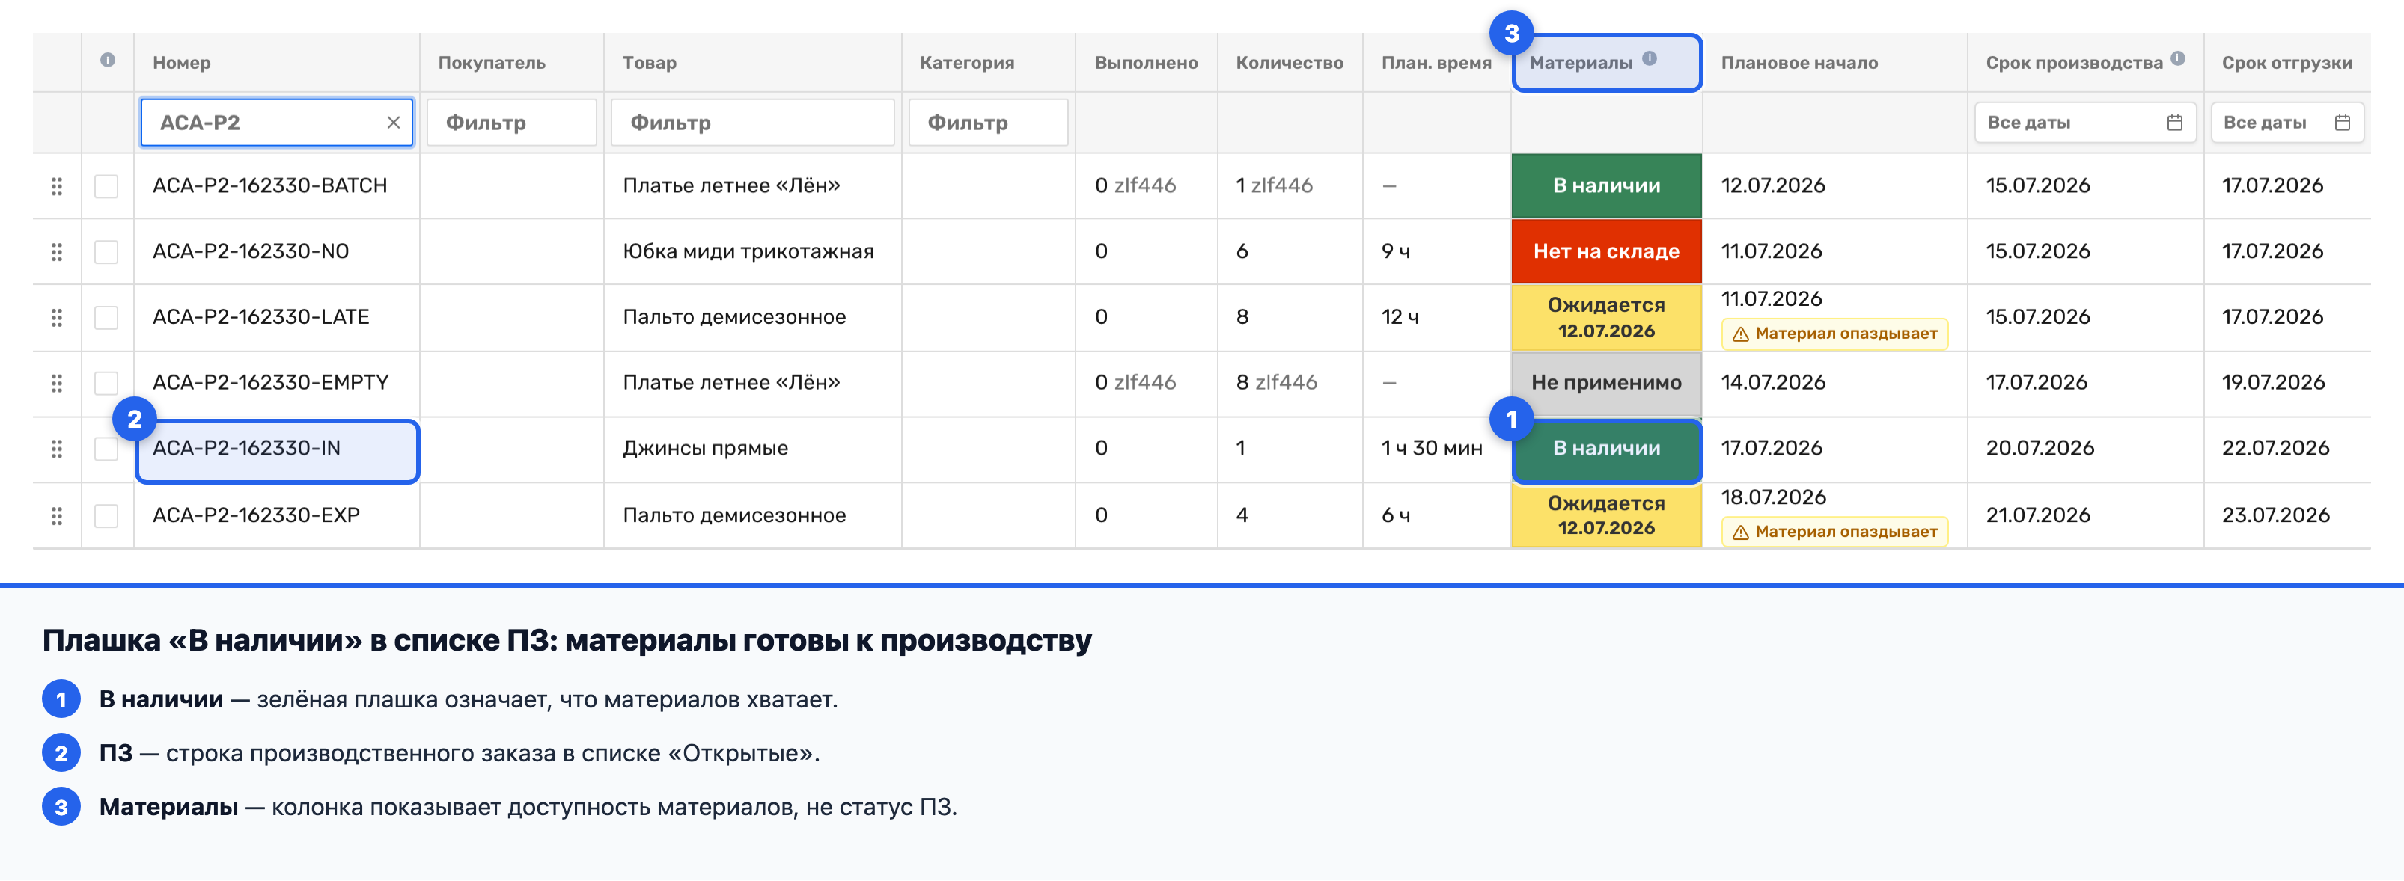The height and width of the screenshot is (881, 2404).
Task: Open order ACA-P2-162330-LATE
Action: (260, 317)
